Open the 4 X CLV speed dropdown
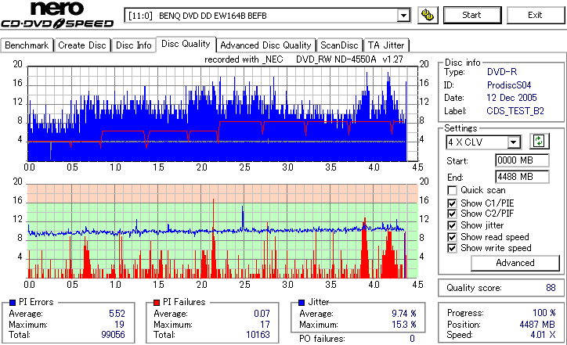 [x=513, y=142]
